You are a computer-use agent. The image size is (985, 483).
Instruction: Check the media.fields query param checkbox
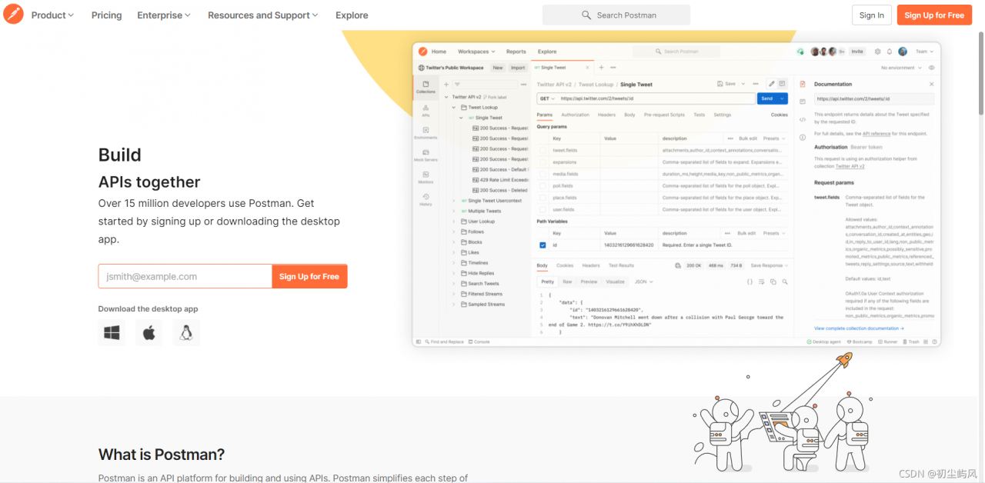[543, 175]
